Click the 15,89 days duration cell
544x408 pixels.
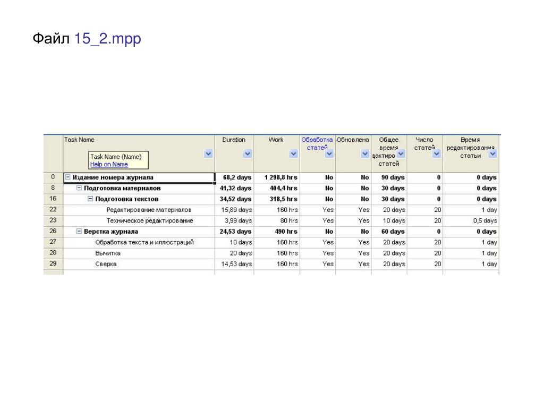tap(234, 210)
